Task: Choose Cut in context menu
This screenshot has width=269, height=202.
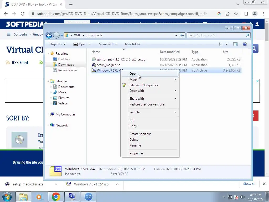Action: tap(149, 120)
